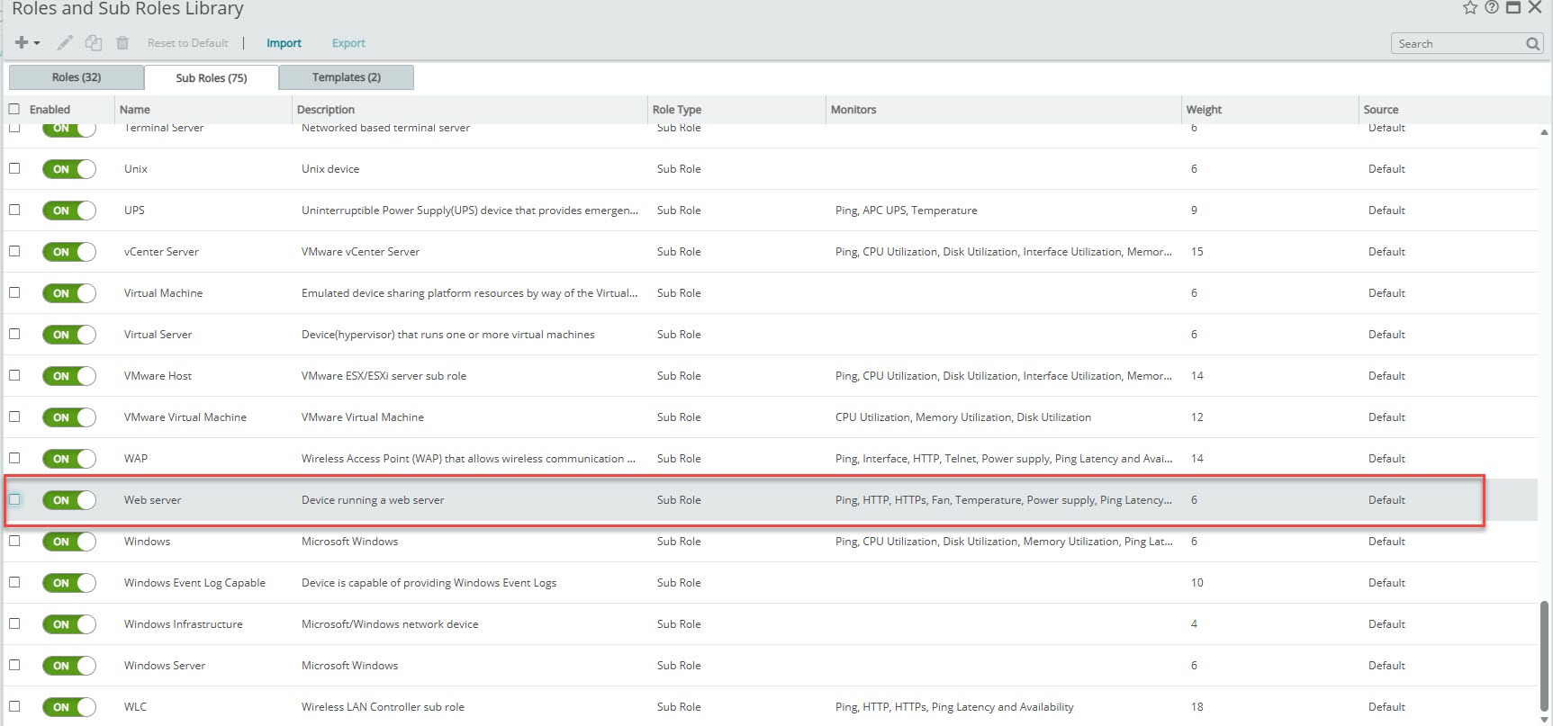Click the copy role icon
The width and height of the screenshot is (1553, 726).
tap(94, 42)
